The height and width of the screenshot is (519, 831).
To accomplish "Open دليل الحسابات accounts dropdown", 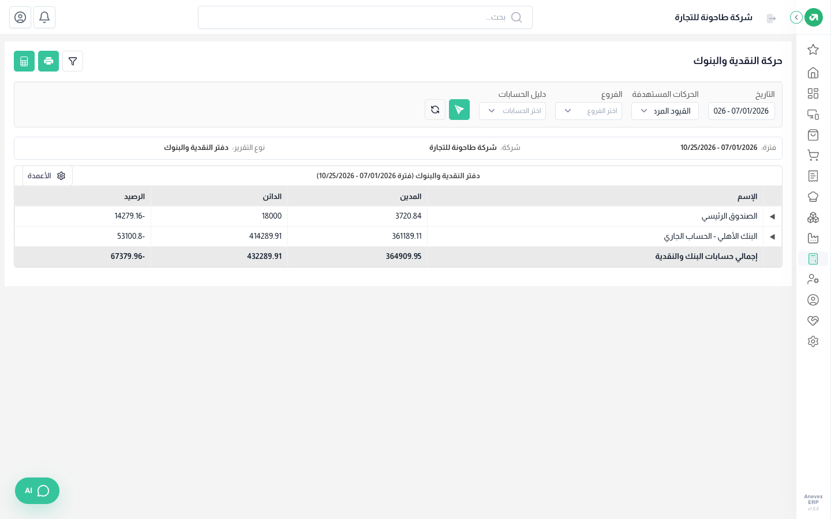I will tap(512, 111).
